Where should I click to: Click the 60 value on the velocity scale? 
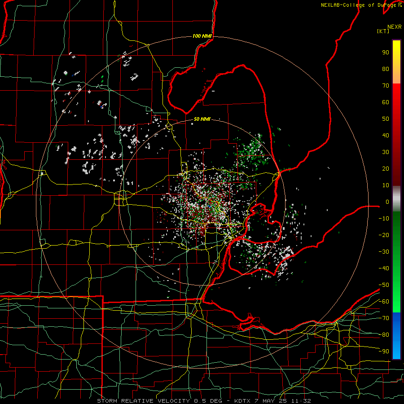(386, 102)
